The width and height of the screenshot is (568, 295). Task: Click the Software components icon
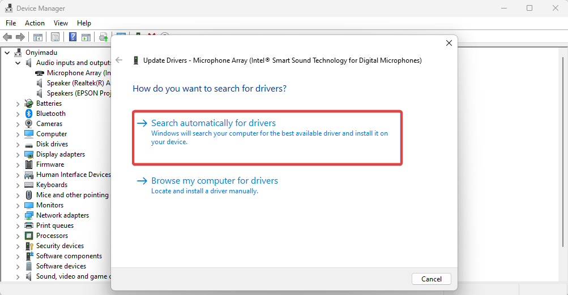click(29, 256)
